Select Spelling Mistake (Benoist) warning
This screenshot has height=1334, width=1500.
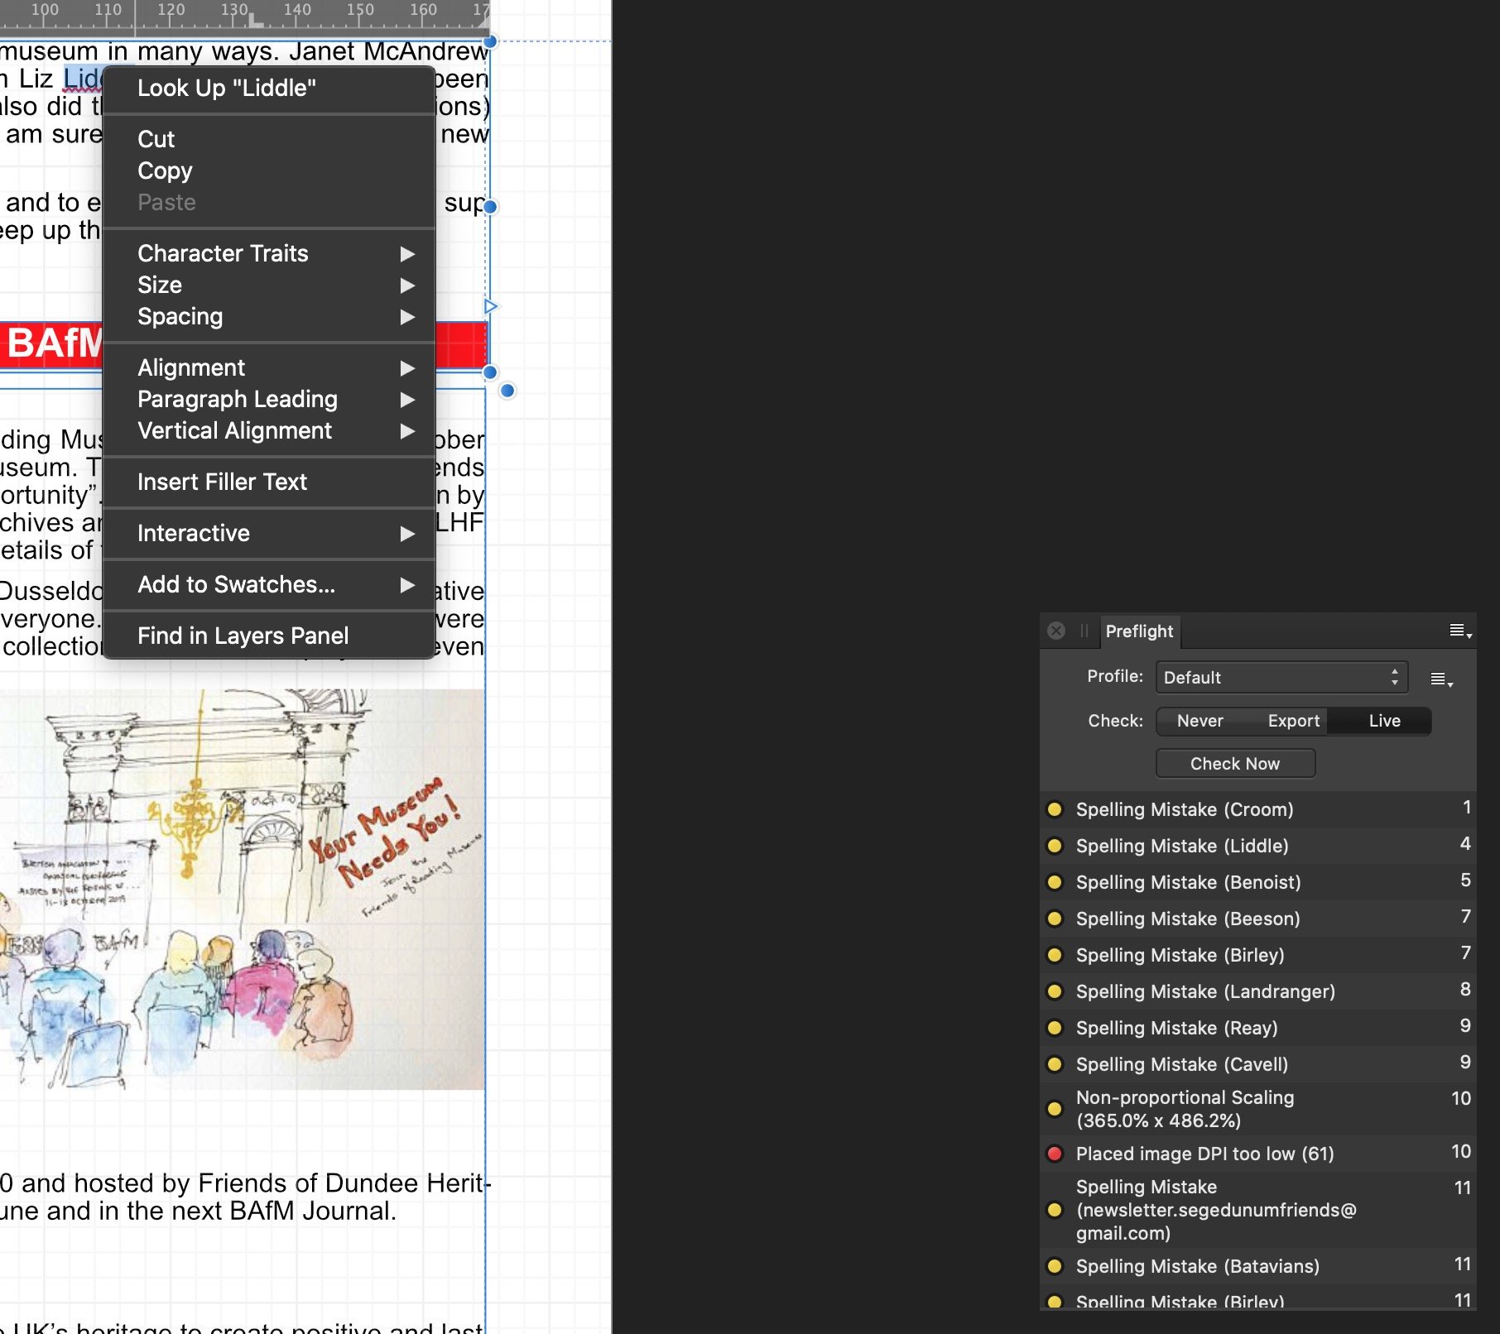coord(1258,882)
